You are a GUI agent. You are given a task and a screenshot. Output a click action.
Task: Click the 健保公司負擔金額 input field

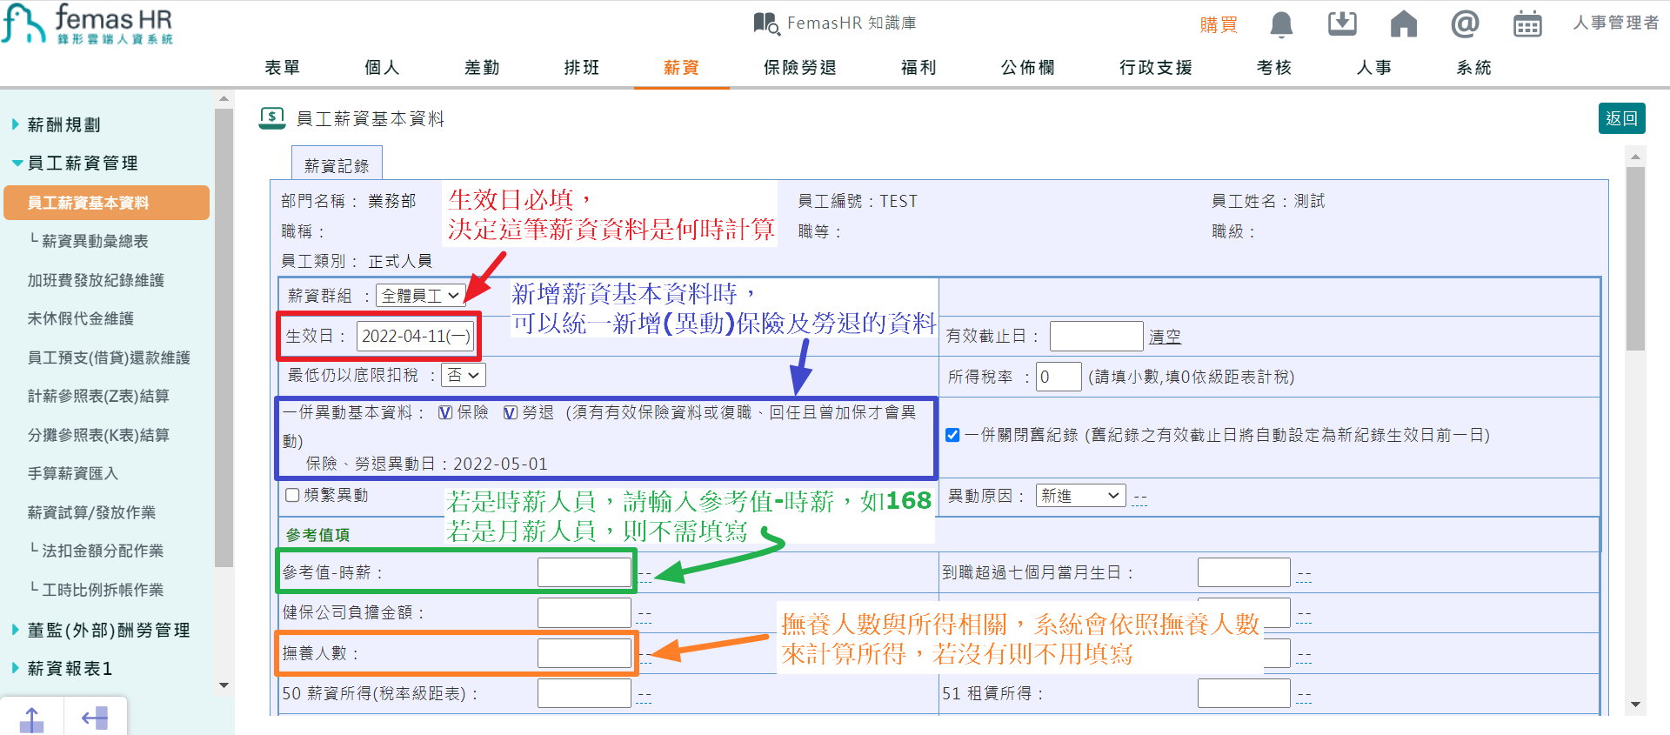pos(584,612)
